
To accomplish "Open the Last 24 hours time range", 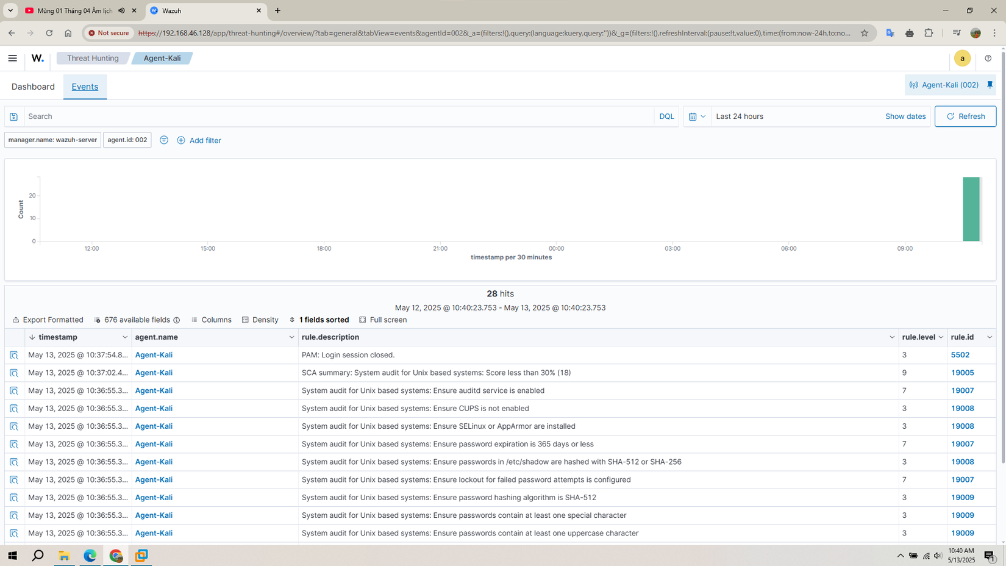I will coord(740,116).
